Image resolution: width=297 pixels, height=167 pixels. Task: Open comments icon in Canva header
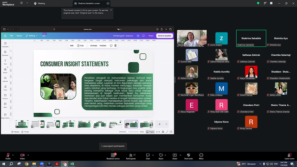[143, 36]
